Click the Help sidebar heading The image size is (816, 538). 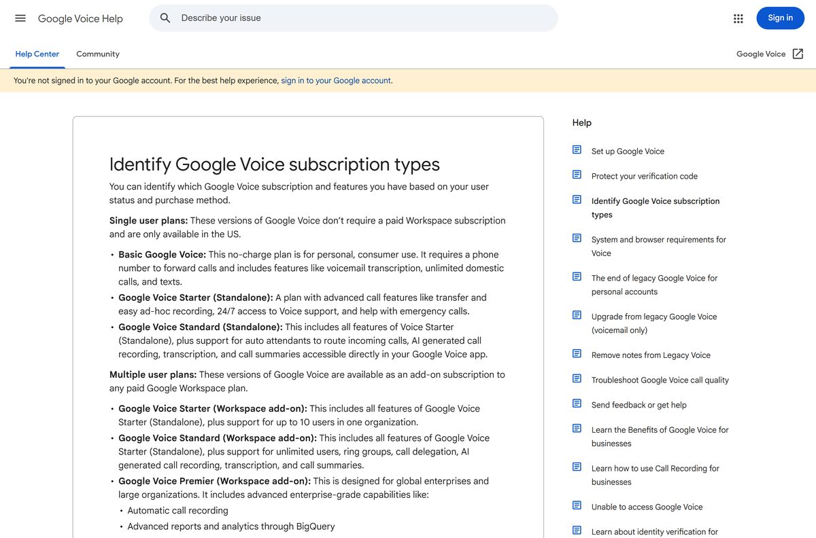click(582, 123)
